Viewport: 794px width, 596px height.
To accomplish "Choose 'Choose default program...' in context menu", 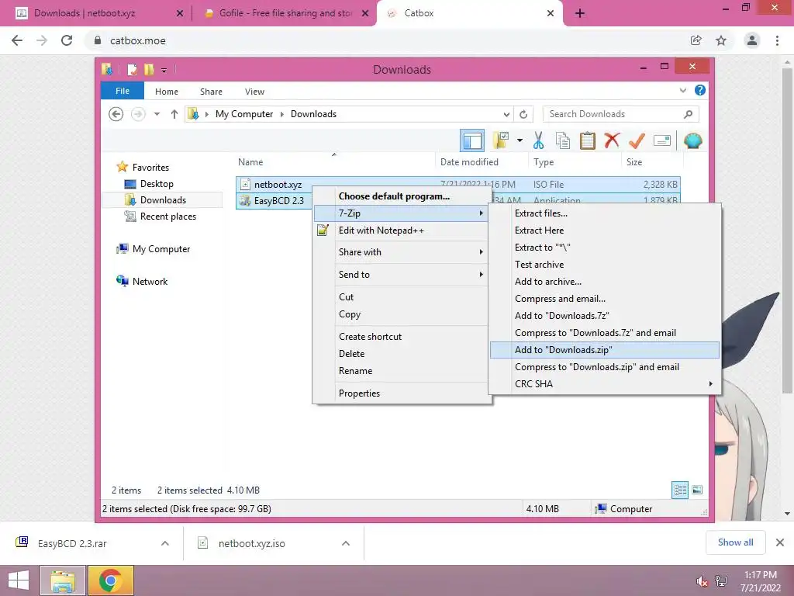I will pos(402,196).
